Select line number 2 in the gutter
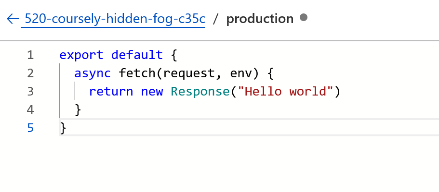The image size is (439, 192). click(30, 73)
